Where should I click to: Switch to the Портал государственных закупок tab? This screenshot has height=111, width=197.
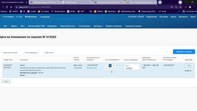[141, 2]
